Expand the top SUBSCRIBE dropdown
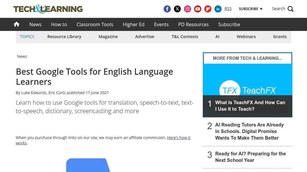Image resolution: width=307 pixels, height=172 pixels. pyautogui.click(x=251, y=9)
